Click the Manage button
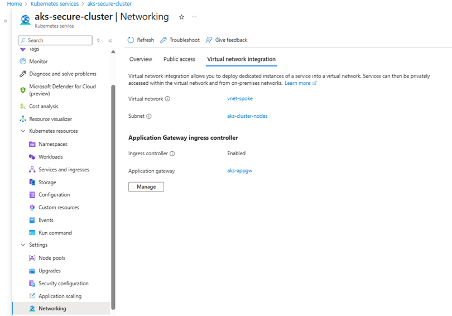 [146, 187]
